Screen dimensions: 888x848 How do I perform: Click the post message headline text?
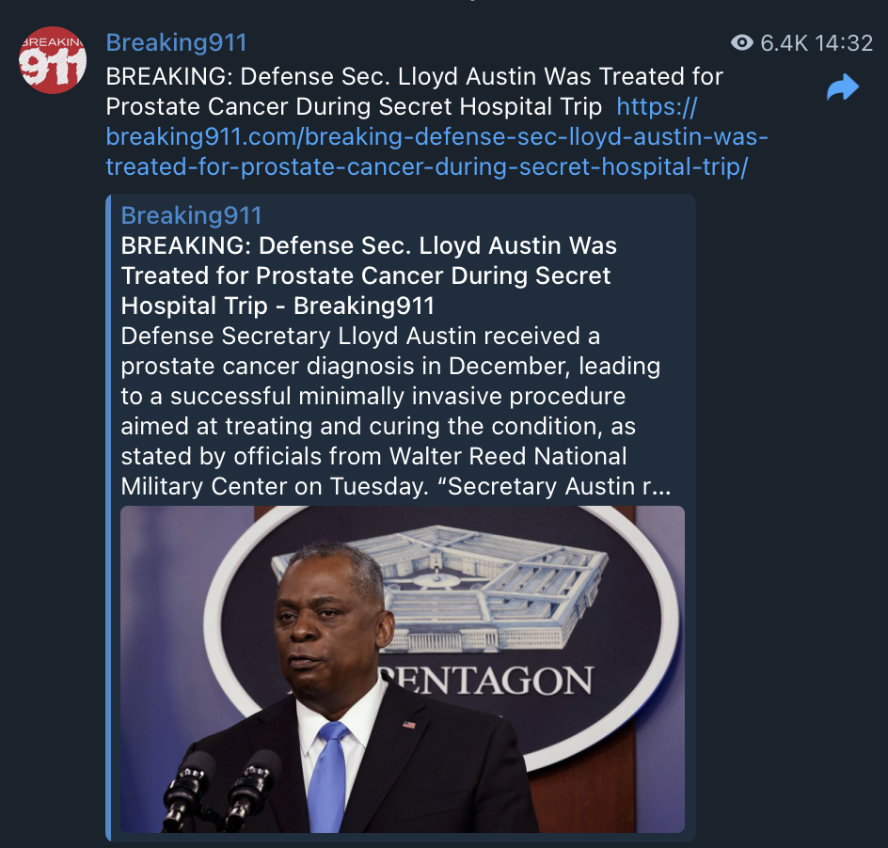(415, 91)
